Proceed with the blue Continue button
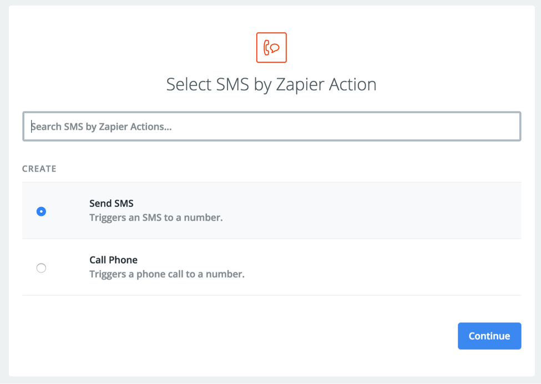Screen dimensions: 541x384 [489, 336]
